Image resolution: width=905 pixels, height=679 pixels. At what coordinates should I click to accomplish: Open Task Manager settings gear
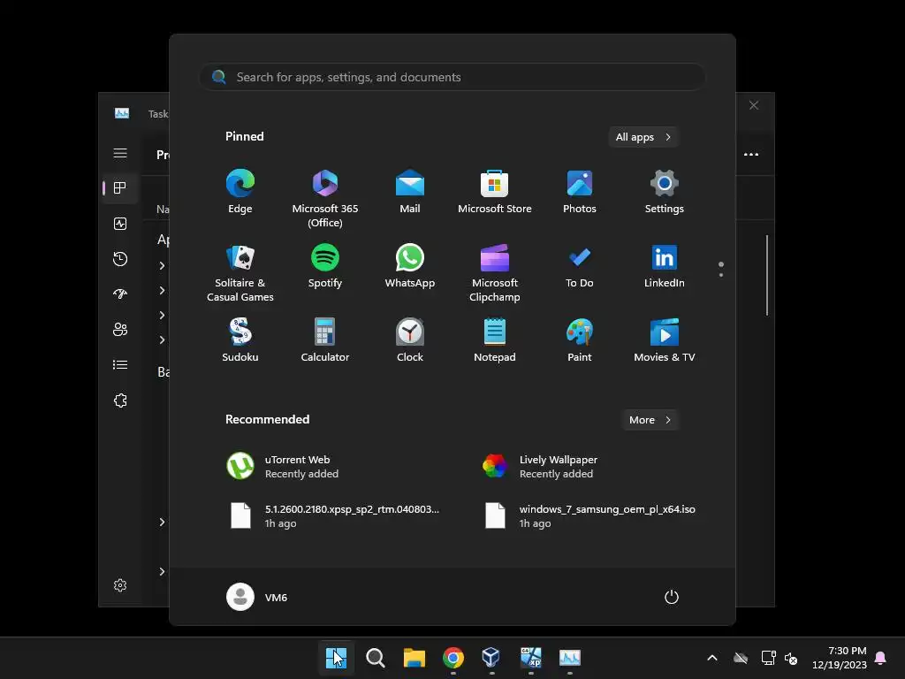(x=120, y=585)
